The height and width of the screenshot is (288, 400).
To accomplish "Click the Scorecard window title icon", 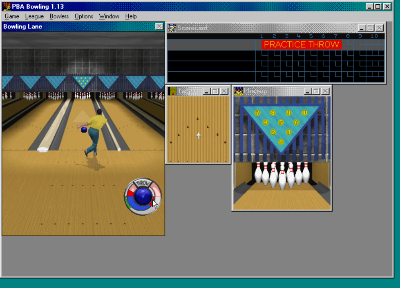I will (172, 28).
